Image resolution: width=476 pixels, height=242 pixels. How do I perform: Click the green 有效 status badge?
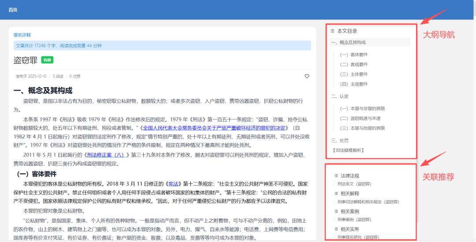pyautogui.click(x=47, y=60)
